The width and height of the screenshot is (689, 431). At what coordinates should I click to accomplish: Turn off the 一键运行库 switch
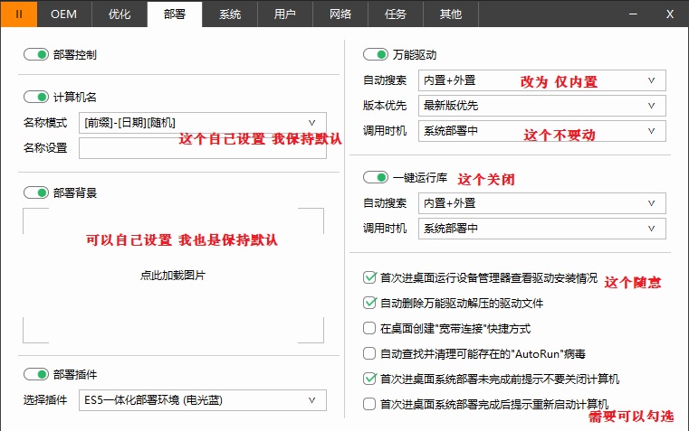375,177
